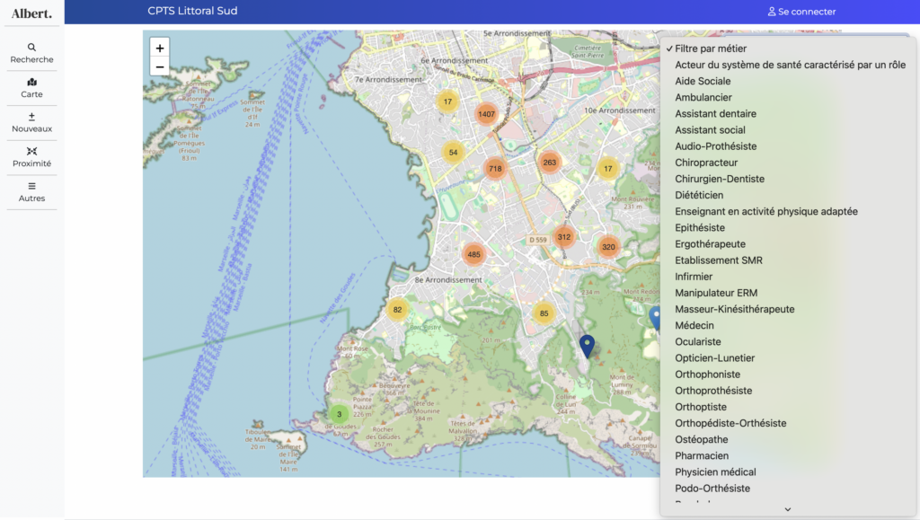Open the Autres hamburger menu icon
The image size is (920, 520).
32,186
